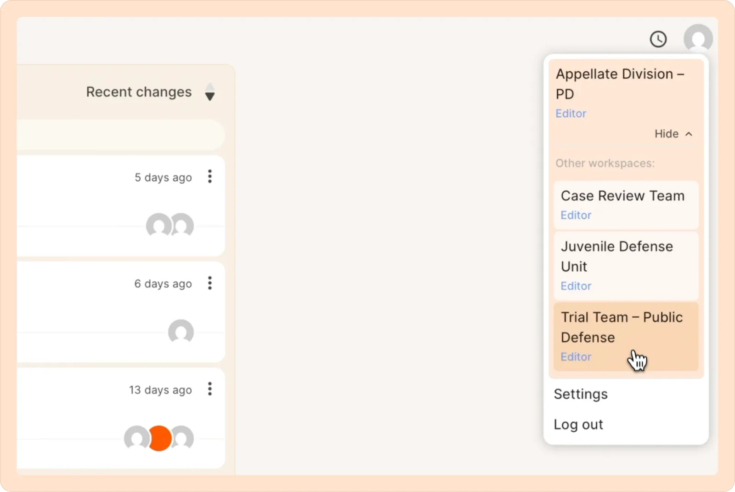Click the user profile avatar top-right
The image size is (735, 492).
pyautogui.click(x=698, y=39)
